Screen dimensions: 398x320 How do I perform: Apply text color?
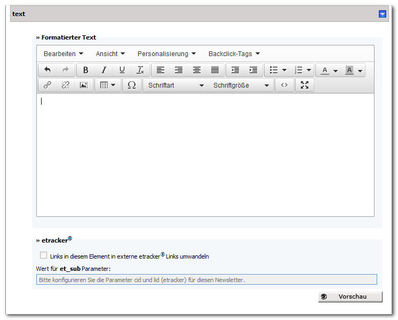325,70
